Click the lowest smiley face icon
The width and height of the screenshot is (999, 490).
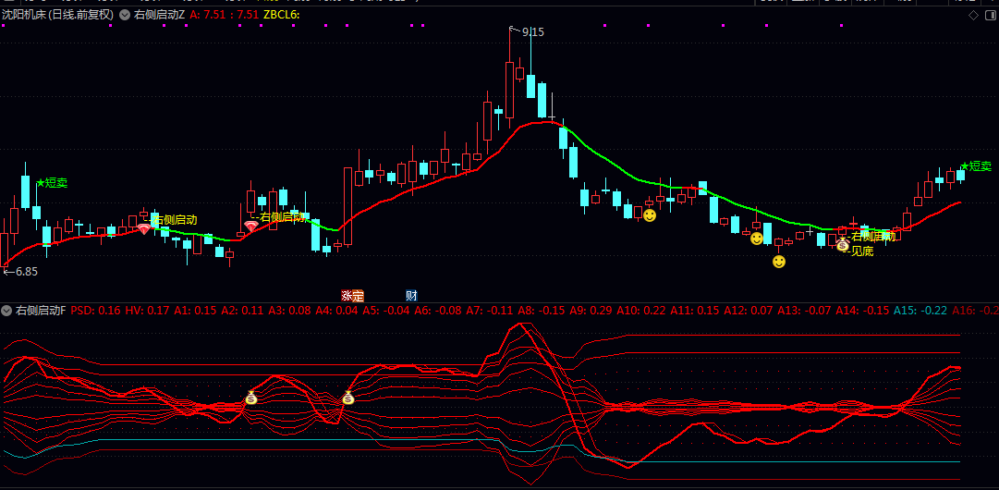tap(779, 262)
